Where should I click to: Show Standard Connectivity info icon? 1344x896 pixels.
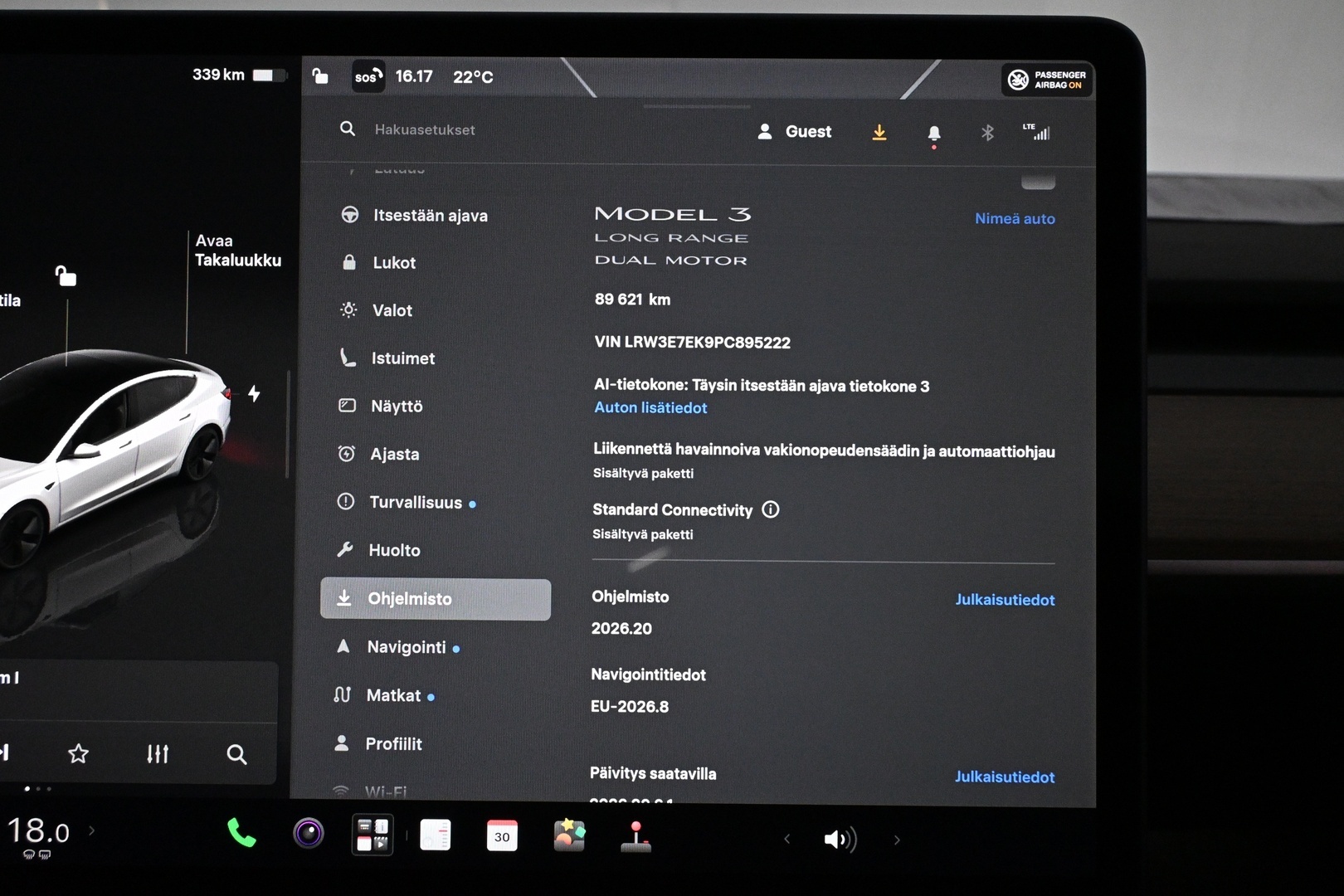771,509
